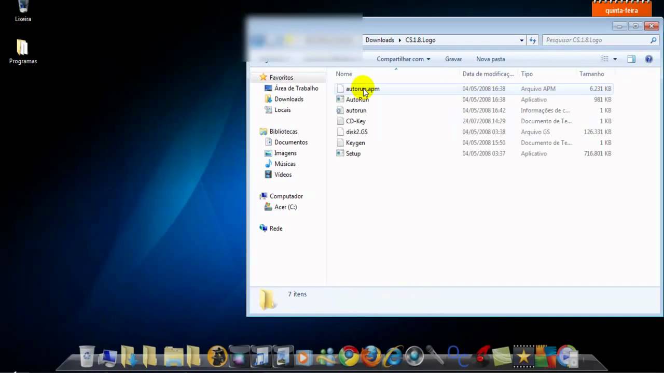664x373 pixels.
Task: Select the Keygen document icon
Action: [340, 143]
